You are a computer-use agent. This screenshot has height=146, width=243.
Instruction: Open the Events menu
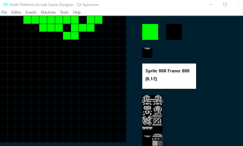pyautogui.click(x=31, y=12)
